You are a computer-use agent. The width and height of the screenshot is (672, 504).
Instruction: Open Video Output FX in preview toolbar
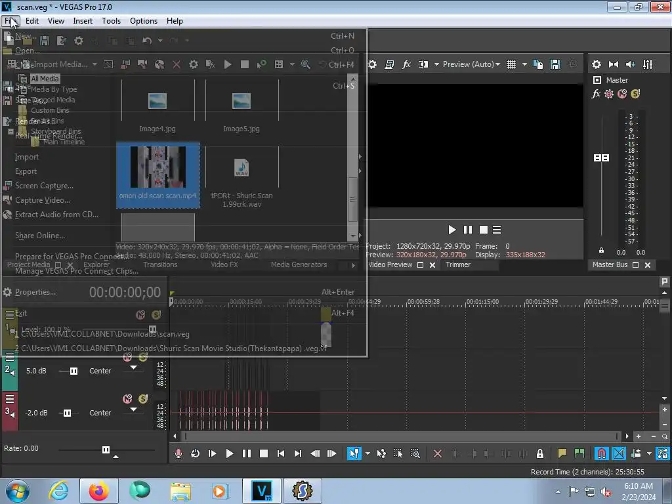point(406,64)
